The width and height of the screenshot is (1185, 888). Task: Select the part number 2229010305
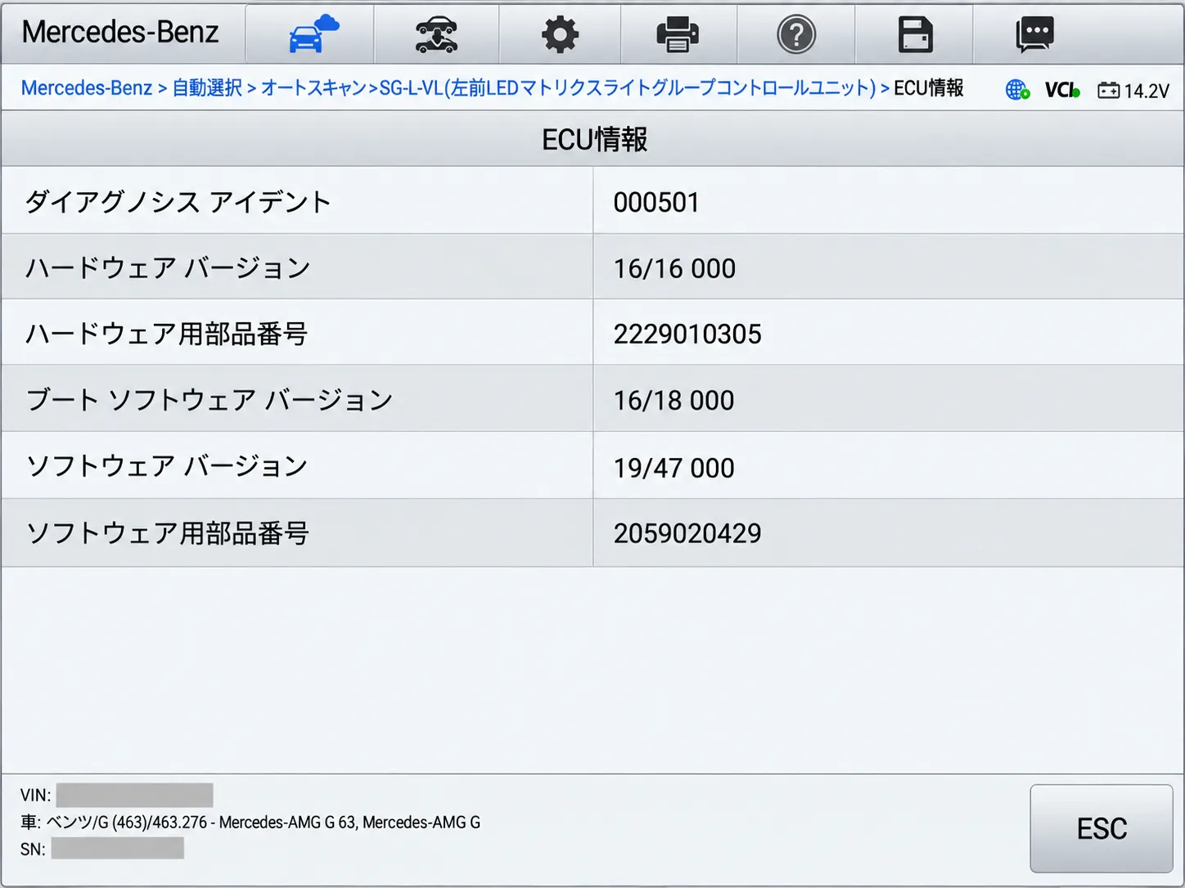point(687,334)
